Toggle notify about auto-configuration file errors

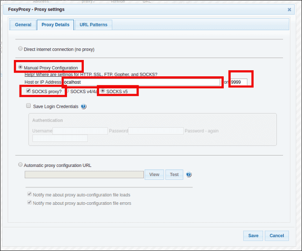[29, 202]
